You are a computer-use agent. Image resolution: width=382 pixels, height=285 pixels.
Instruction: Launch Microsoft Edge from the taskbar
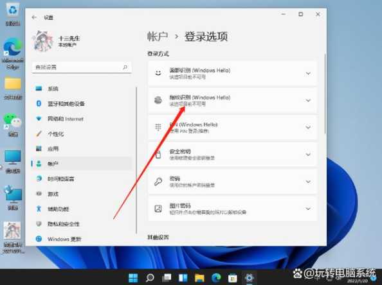[x=216, y=278]
